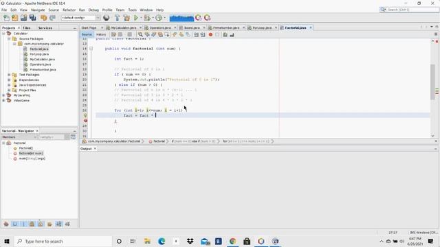Click the breakpoint marker in the editor gutter

coord(85,121)
